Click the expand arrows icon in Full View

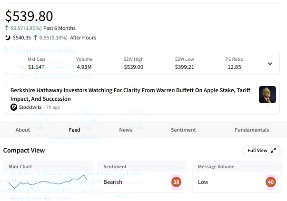tap(273, 151)
